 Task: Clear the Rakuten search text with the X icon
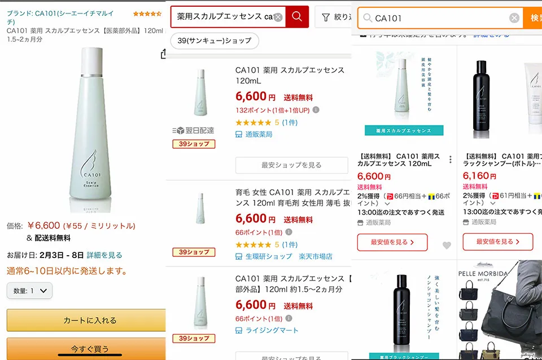click(x=277, y=17)
